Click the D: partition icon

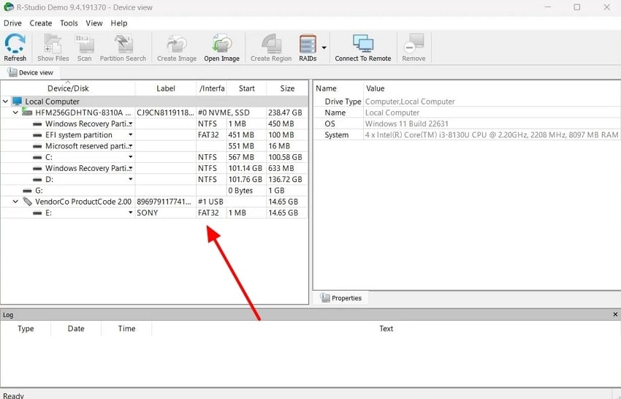[x=37, y=180]
